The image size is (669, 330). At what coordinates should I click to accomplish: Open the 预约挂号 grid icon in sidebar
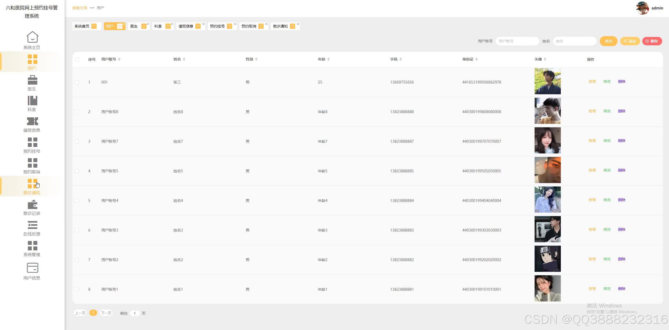32,142
